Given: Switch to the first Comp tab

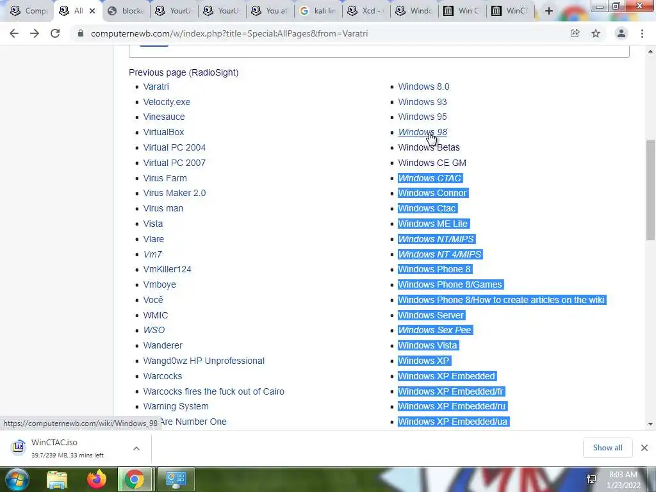Looking at the screenshot, I should (x=28, y=11).
